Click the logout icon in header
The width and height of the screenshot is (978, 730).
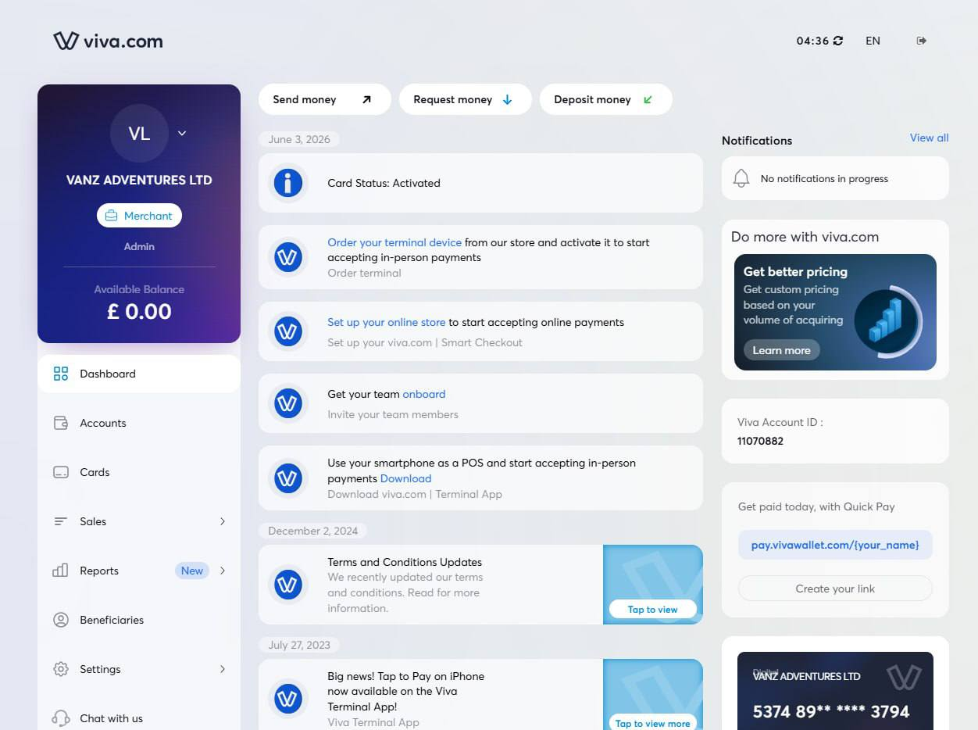click(922, 41)
